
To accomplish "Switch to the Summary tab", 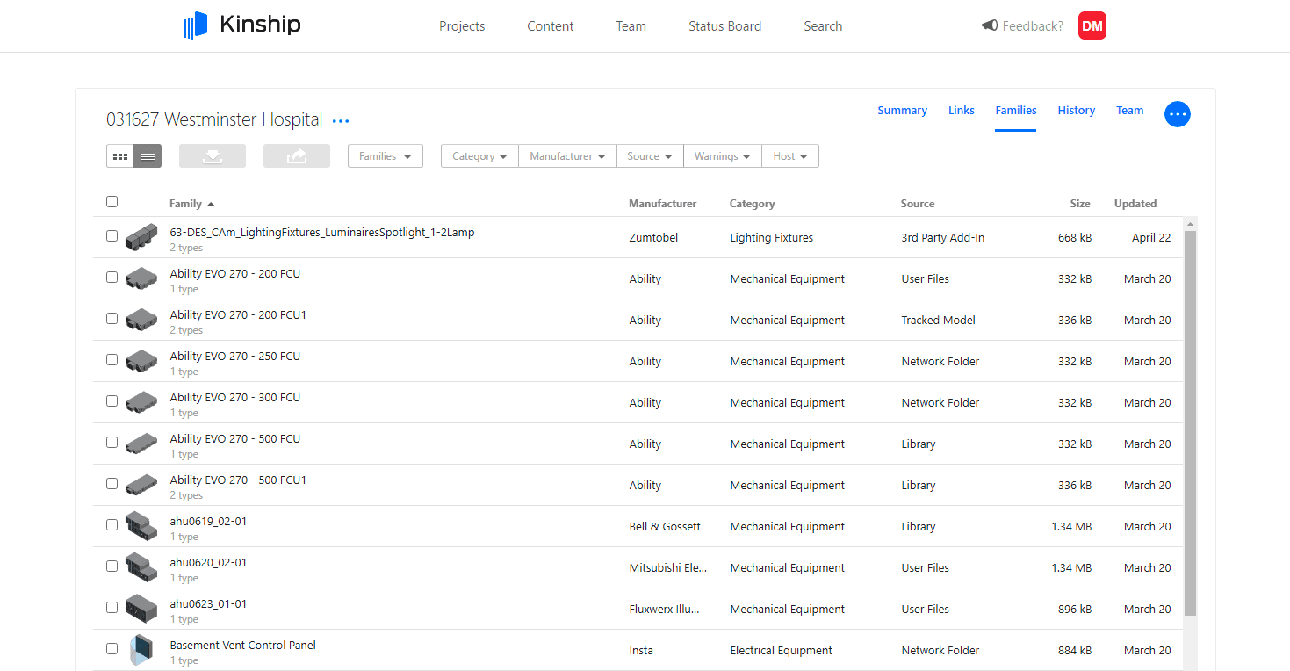I will (902, 110).
